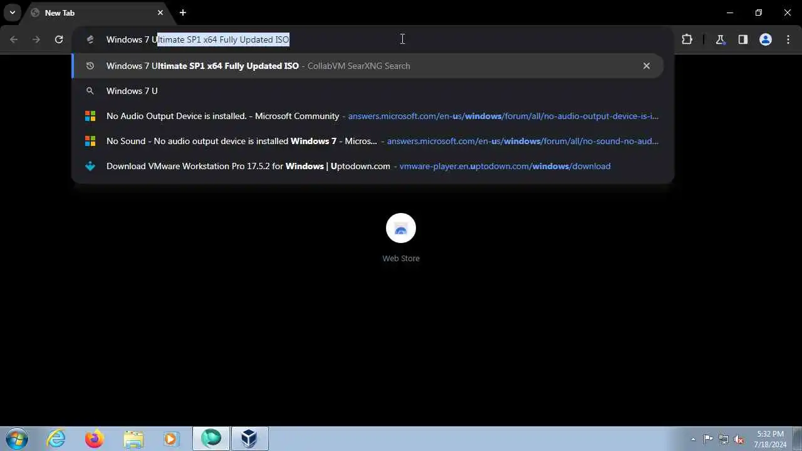Click the browser forward arrow
This screenshot has width=802, height=451.
coord(36,39)
